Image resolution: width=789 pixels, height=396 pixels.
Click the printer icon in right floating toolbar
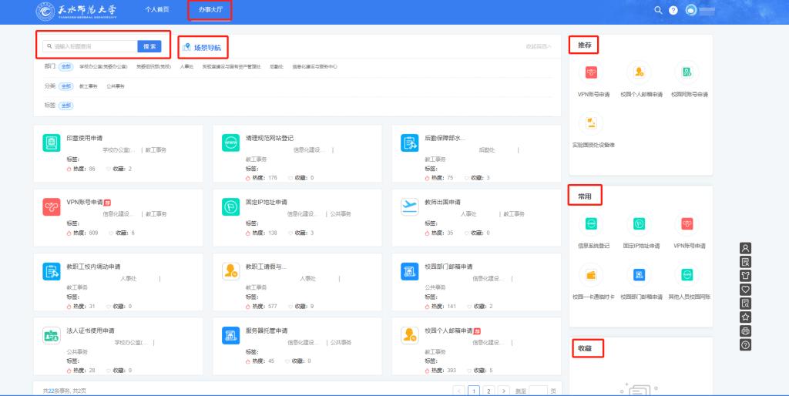(x=745, y=331)
